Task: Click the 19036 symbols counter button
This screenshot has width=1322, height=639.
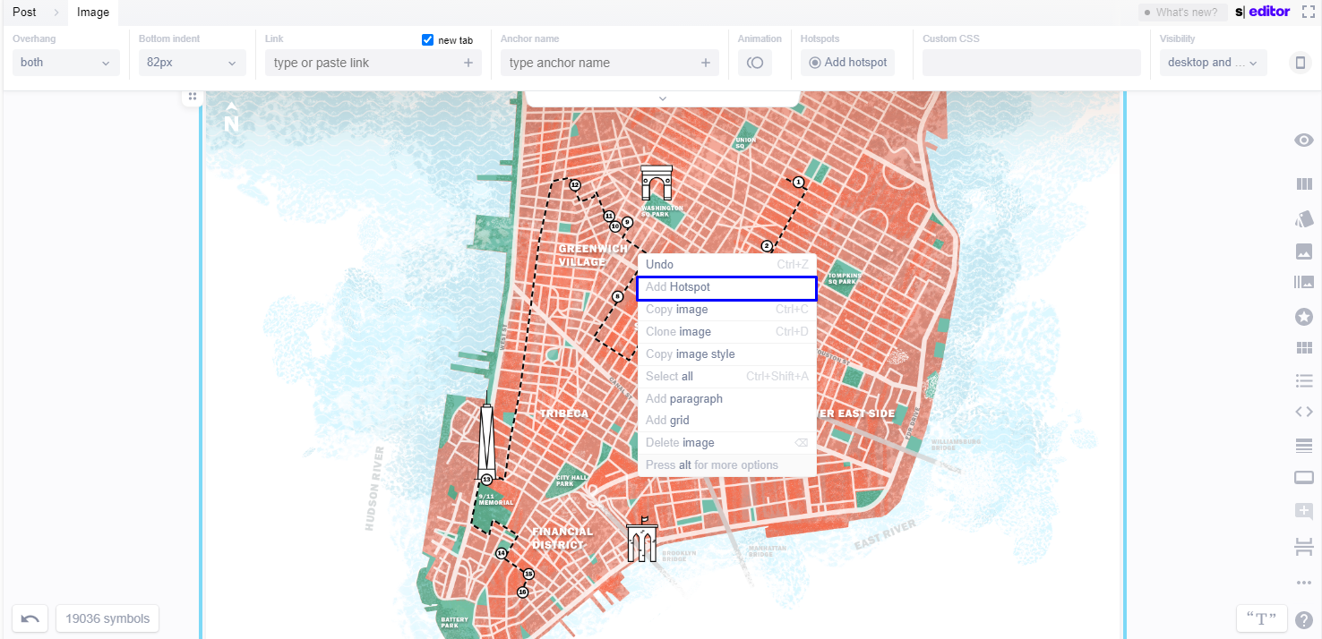Action: pos(107,618)
